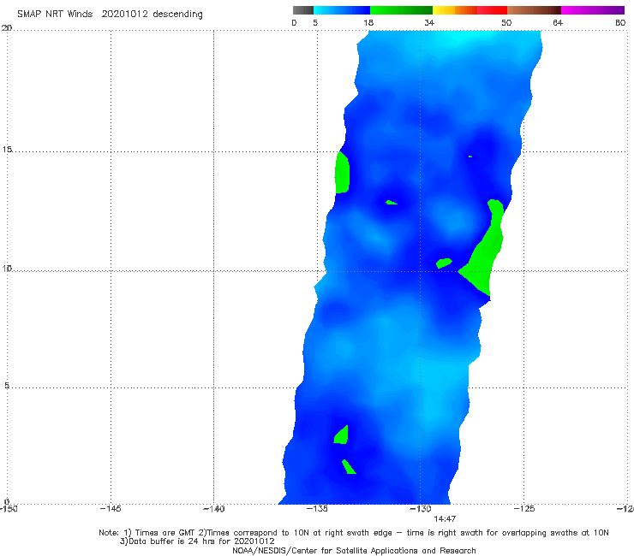Click the green wind patch on the left swath edge near 14N

342,173
